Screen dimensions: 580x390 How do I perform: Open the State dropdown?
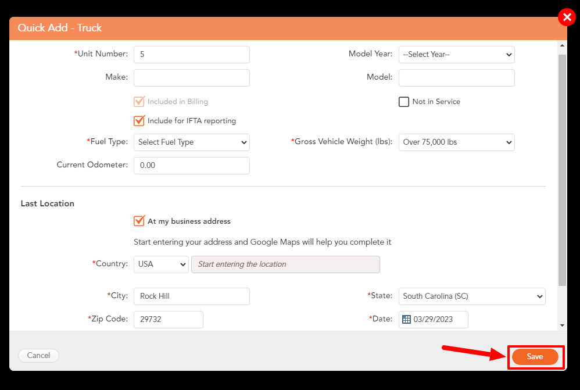click(472, 296)
